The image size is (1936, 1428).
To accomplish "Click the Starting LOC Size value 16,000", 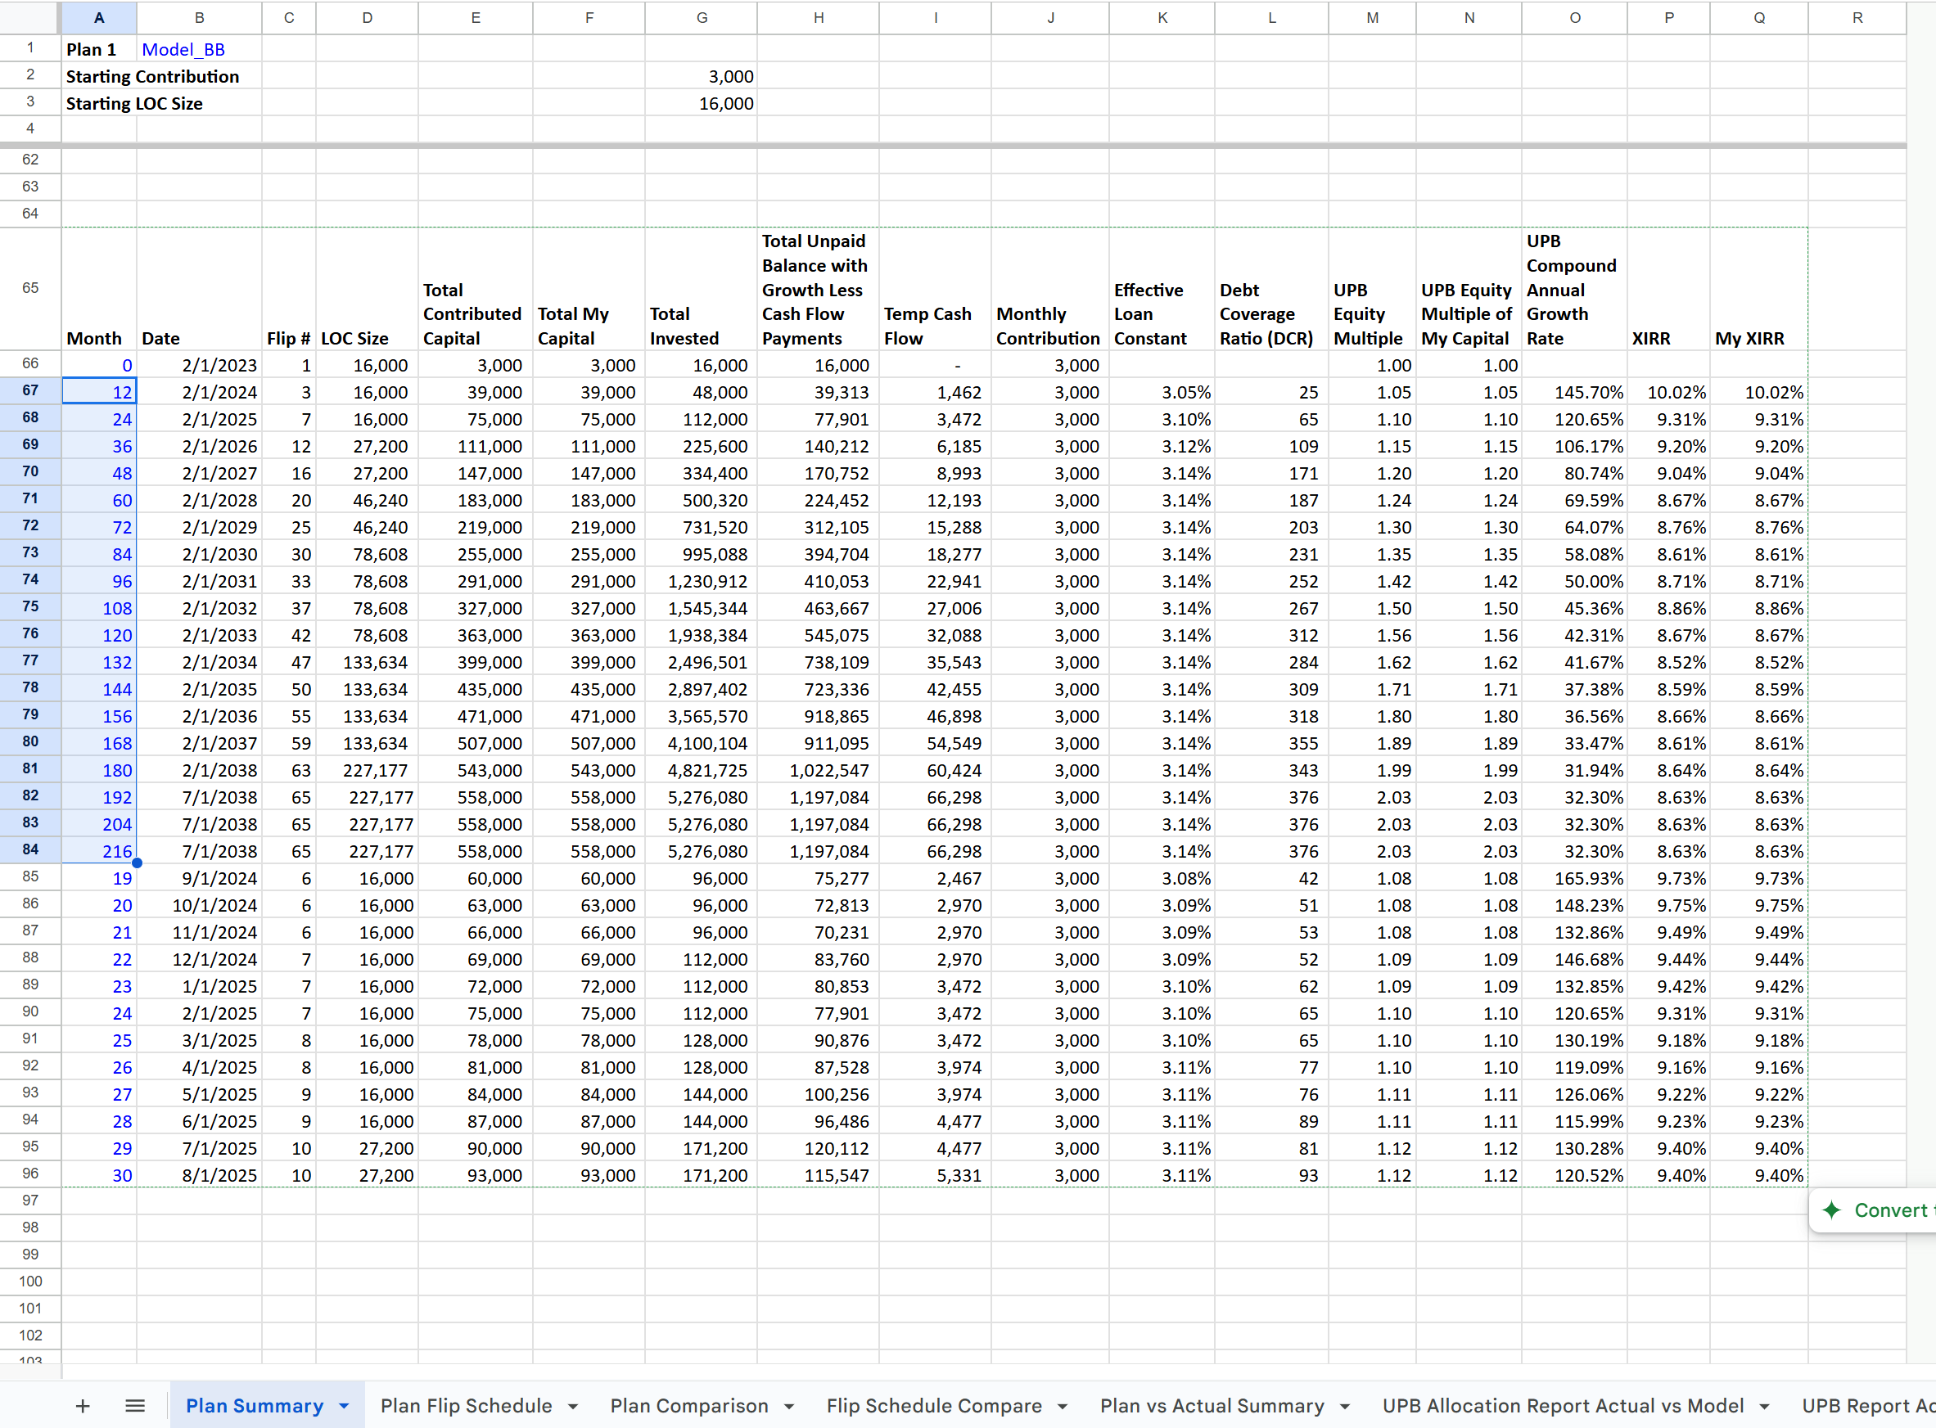I will point(725,104).
